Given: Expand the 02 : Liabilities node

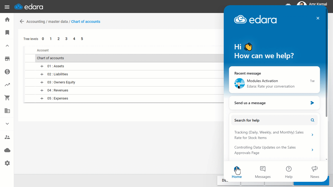Looking at the screenshot, I should click(42, 74).
